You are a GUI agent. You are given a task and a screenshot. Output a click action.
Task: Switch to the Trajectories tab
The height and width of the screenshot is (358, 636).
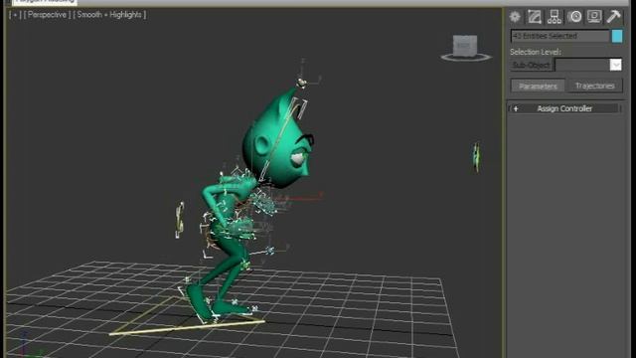click(x=594, y=87)
